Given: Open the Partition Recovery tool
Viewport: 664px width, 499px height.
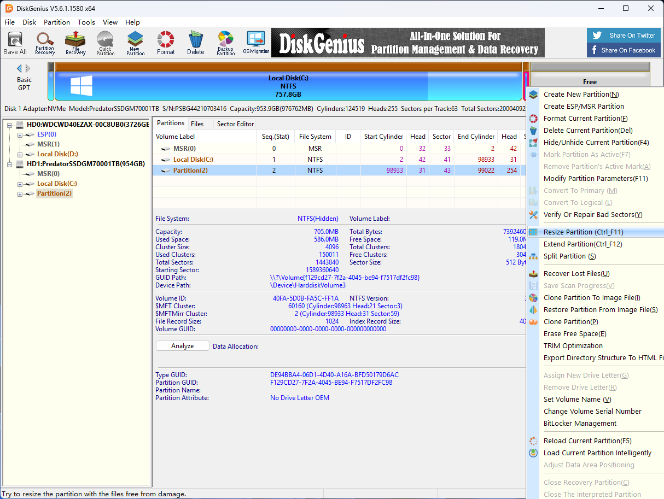Looking at the screenshot, I should point(45,43).
